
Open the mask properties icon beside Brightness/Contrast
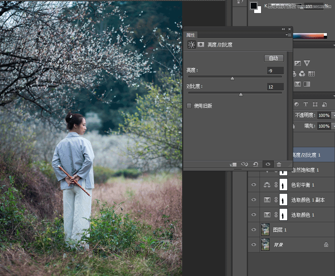(201, 44)
